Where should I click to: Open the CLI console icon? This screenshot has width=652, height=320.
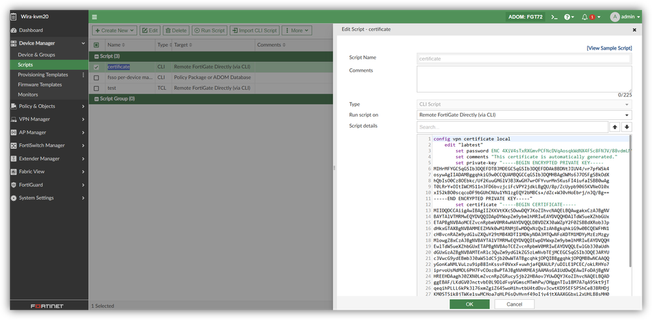pos(554,17)
